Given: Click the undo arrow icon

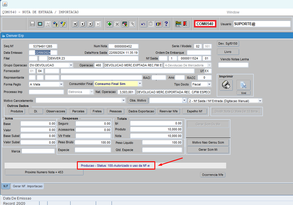Looking at the screenshot, I should point(143,24).
